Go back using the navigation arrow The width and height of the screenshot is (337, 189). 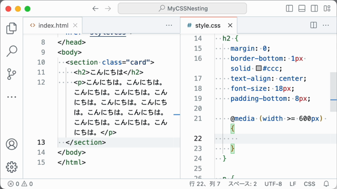95,8
